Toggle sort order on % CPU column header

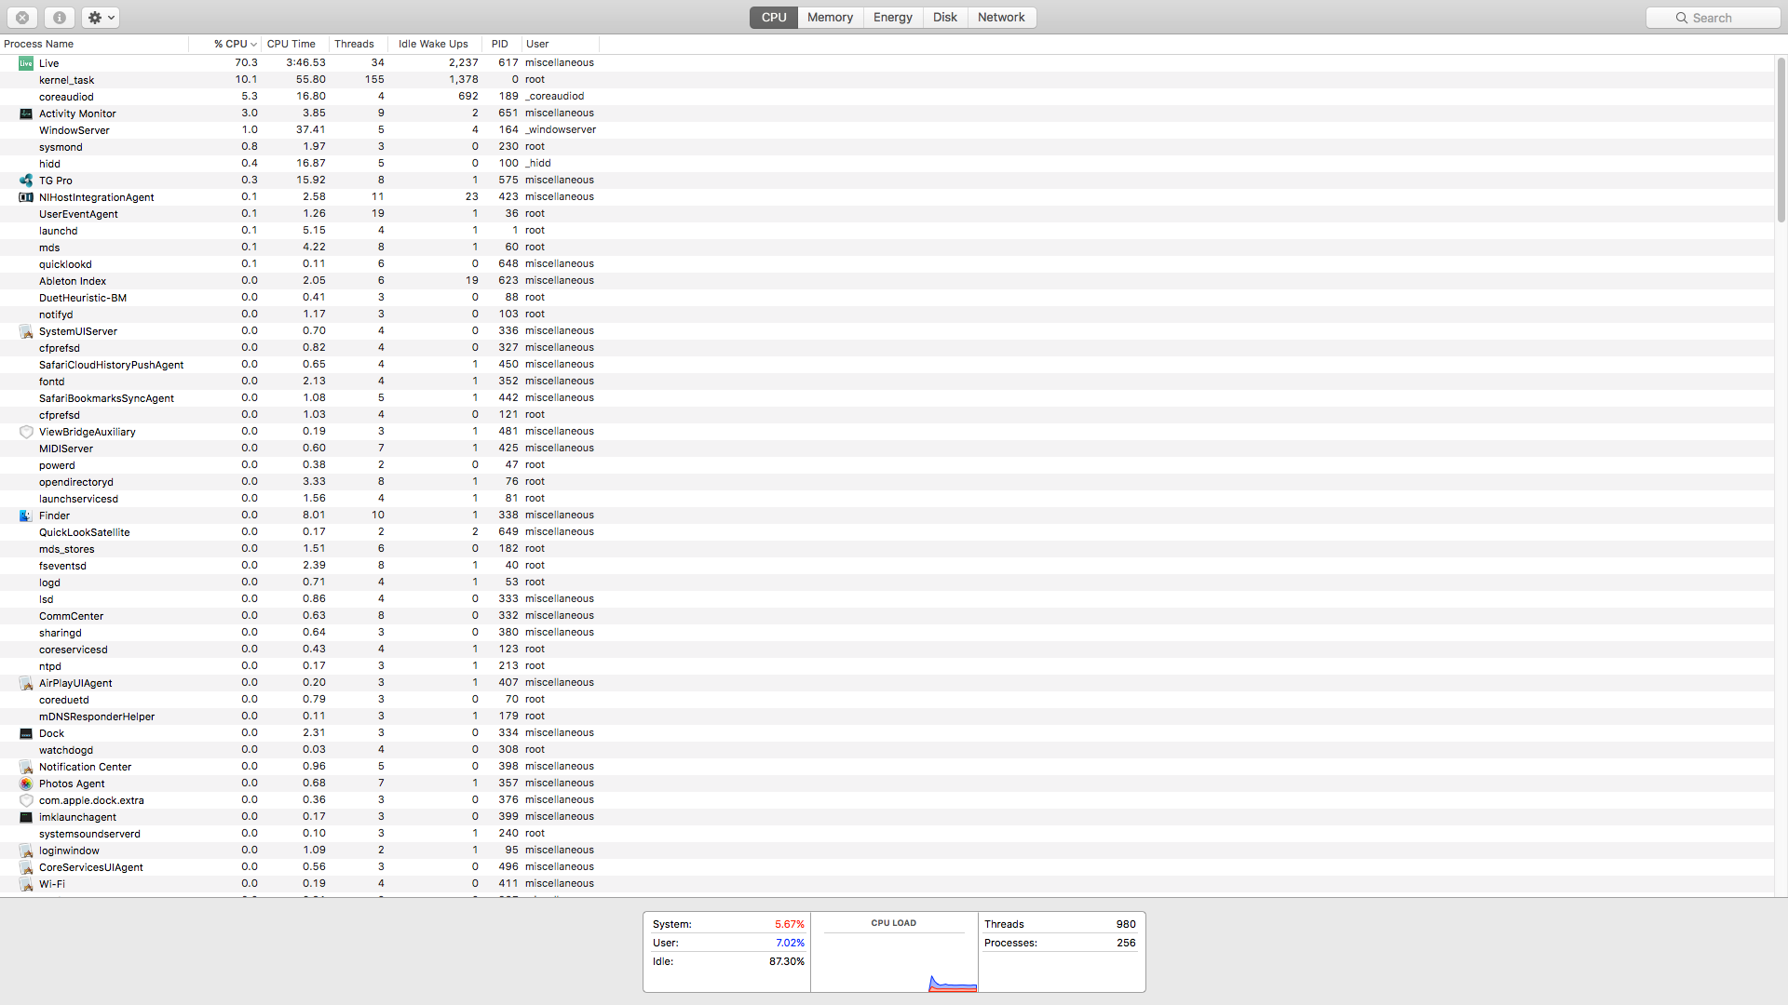pos(225,44)
